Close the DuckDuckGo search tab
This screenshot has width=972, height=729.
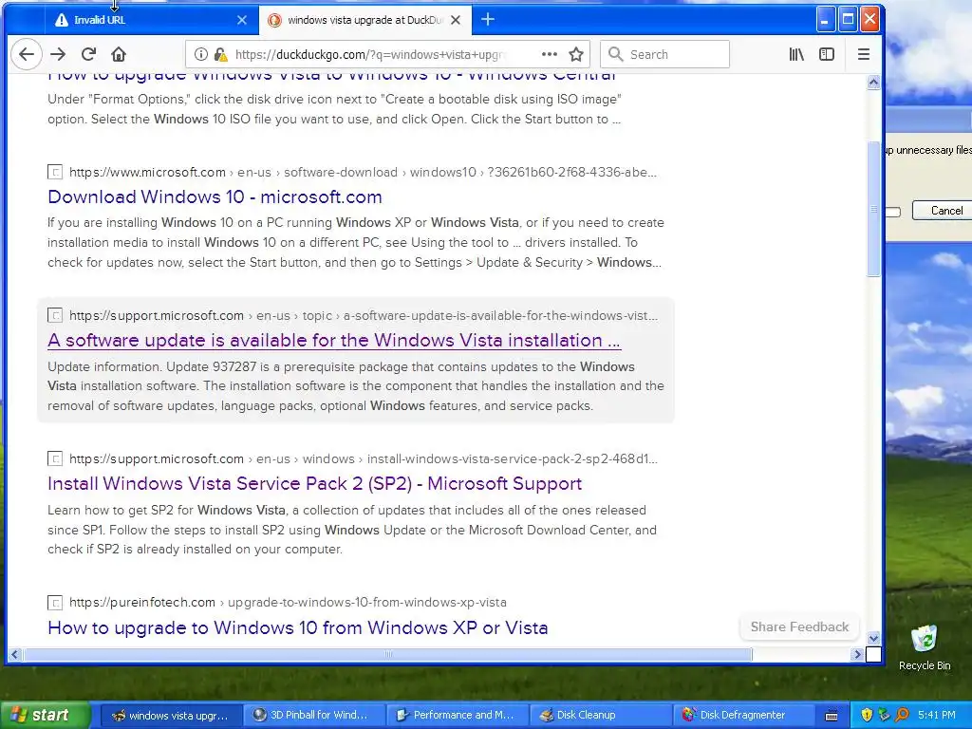(456, 20)
